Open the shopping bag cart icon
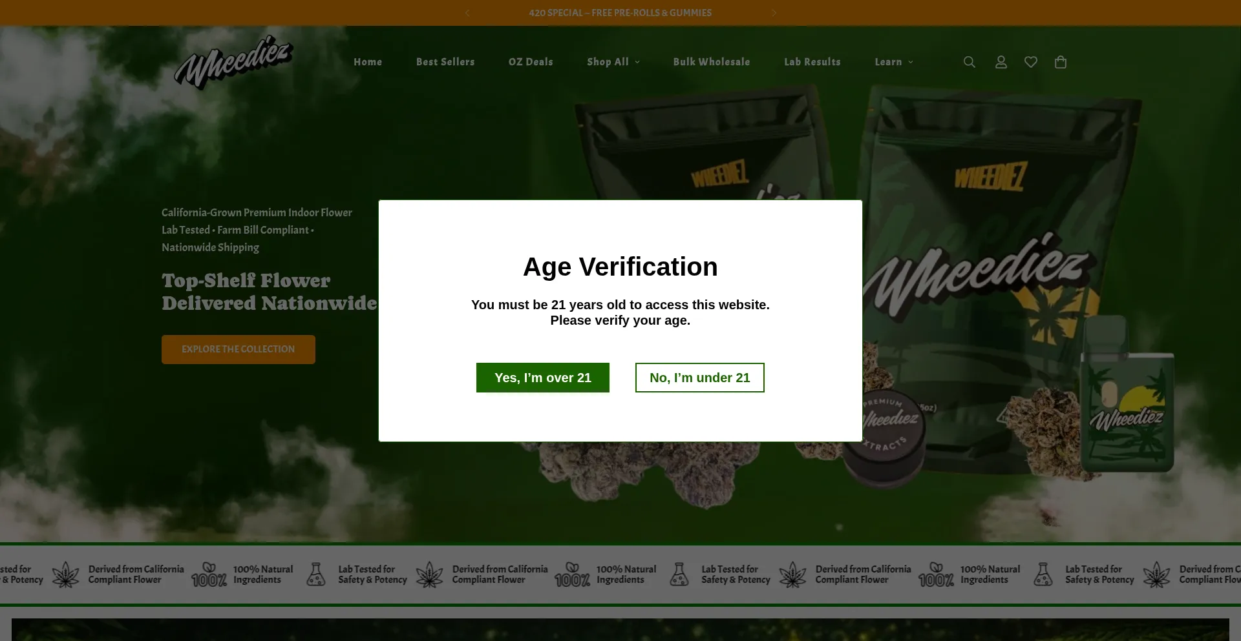 click(1061, 62)
